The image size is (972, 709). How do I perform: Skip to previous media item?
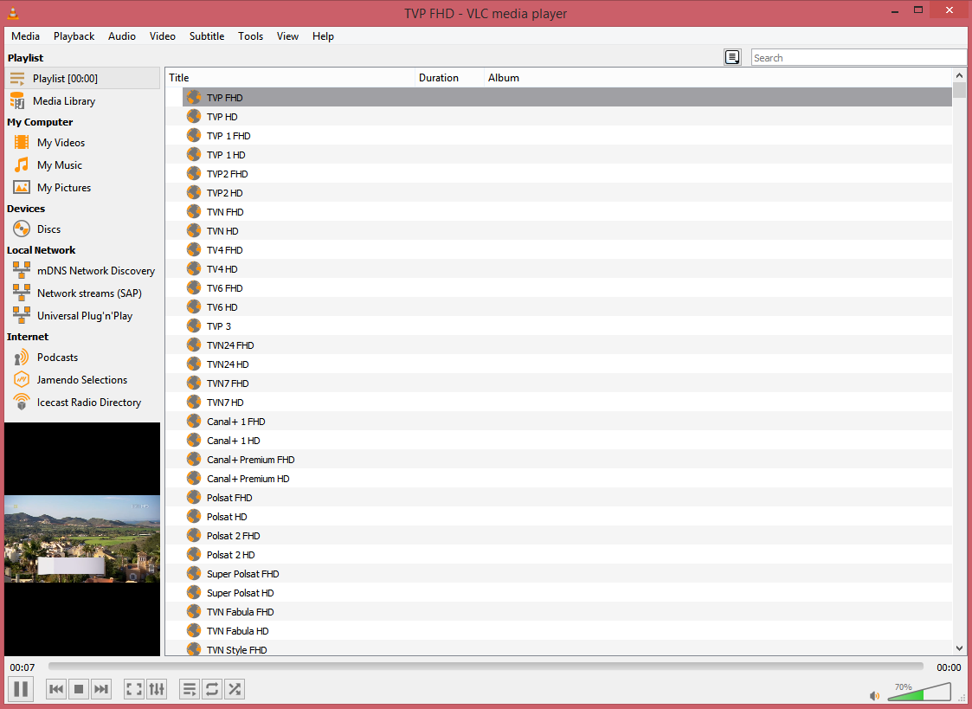[56, 688]
